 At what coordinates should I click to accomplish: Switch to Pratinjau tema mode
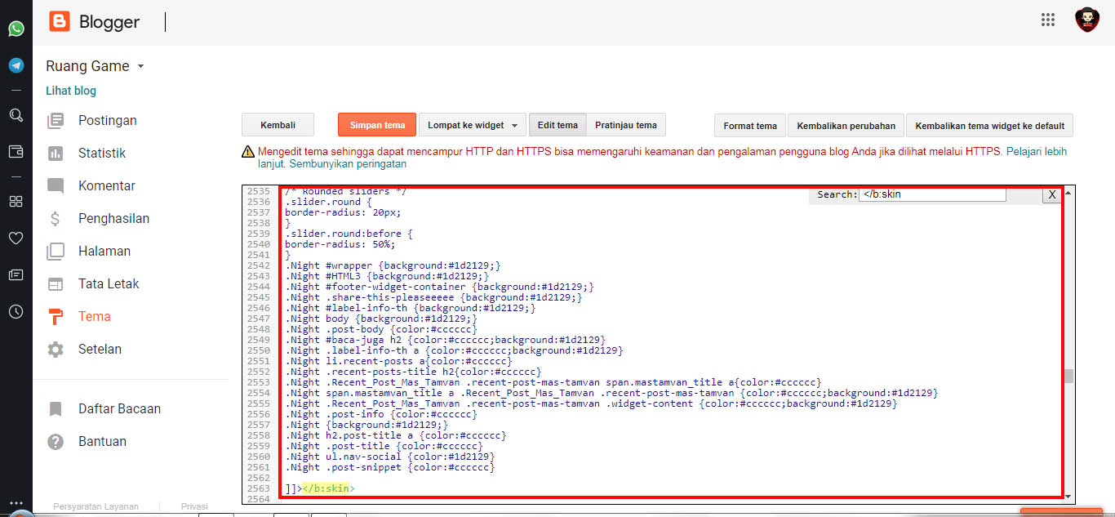[625, 125]
